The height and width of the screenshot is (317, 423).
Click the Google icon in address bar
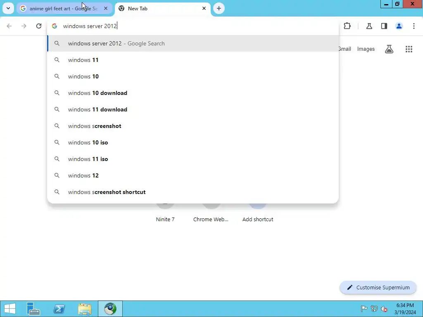tap(55, 26)
